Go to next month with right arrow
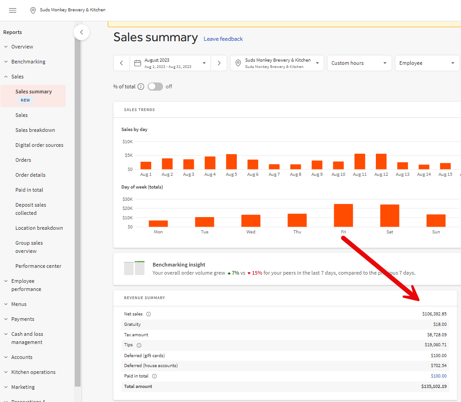This screenshot has width=461, height=402. pyautogui.click(x=219, y=63)
